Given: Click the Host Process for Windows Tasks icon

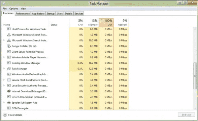Looking at the screenshot, I should tap(9, 29).
